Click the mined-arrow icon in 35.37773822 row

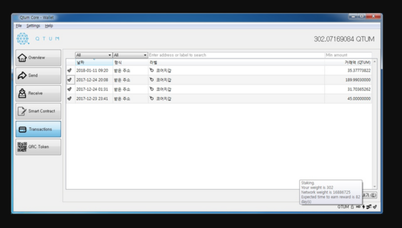coord(151,70)
